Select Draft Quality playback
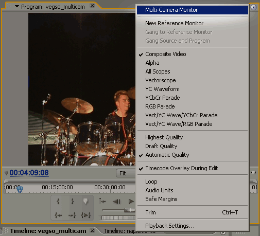This screenshot has height=236, width=260. [x=193, y=146]
